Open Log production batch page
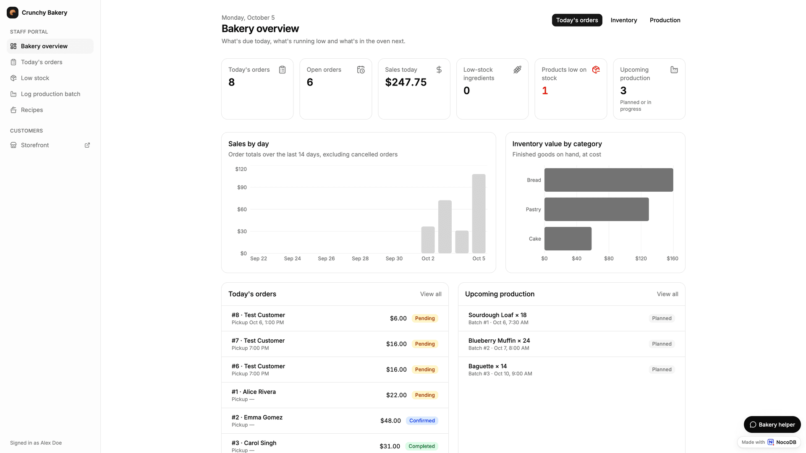The image size is (806, 453). 50,94
